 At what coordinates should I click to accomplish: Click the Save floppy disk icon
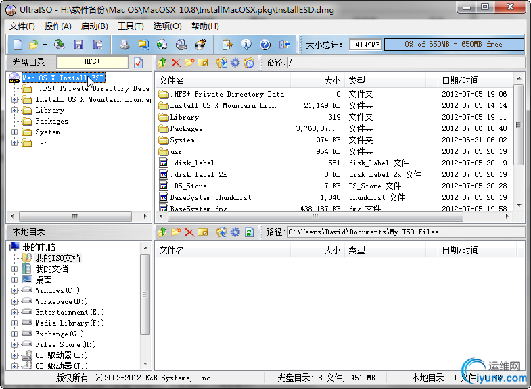[78, 45]
